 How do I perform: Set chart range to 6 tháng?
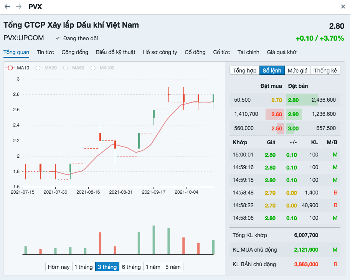[x=131, y=267]
